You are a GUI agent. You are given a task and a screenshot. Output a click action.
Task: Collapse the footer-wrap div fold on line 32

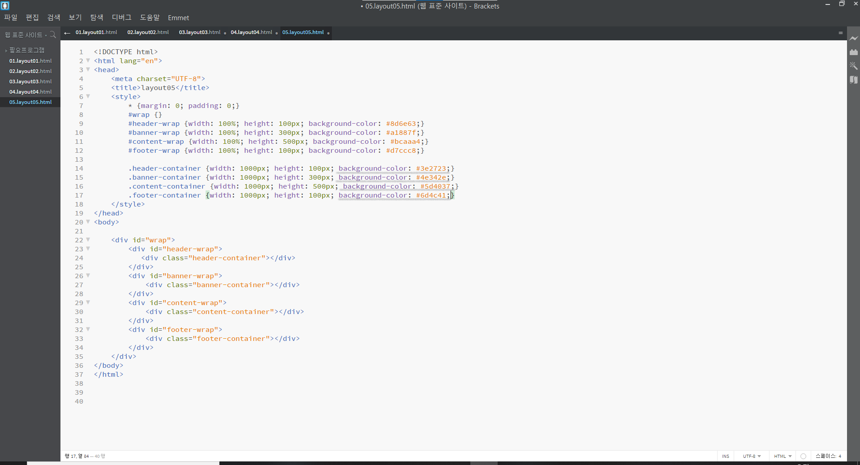click(88, 329)
